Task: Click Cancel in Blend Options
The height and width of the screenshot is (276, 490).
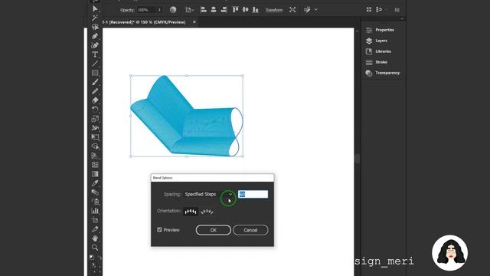Action: [250, 230]
